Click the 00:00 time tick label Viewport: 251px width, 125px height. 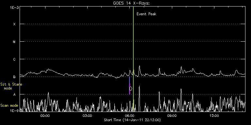(x=45, y=116)
